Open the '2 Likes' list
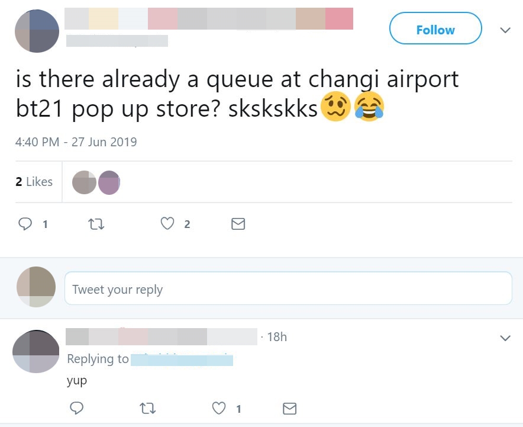 click(34, 182)
